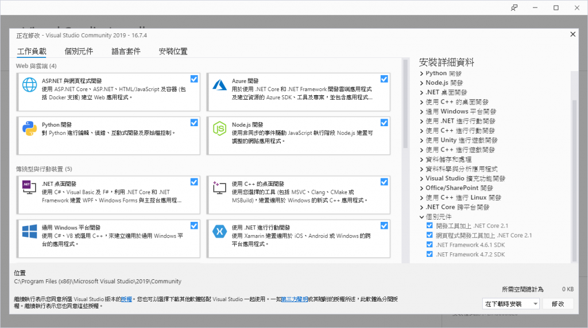Expand .NET desktop development details

click(x=421, y=92)
